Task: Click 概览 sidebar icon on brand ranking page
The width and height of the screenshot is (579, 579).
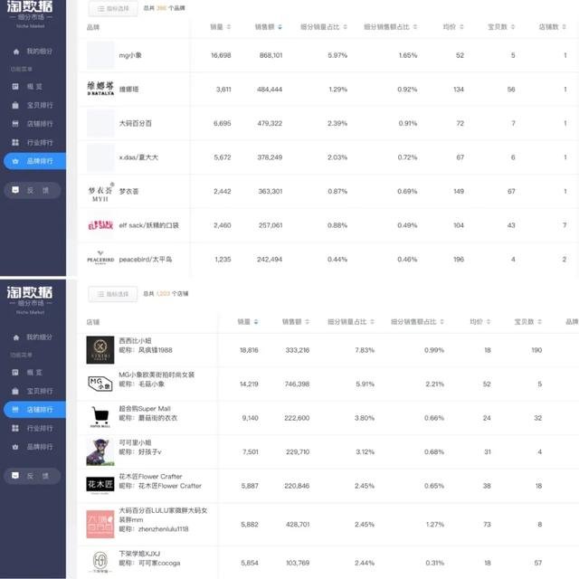Action: pyautogui.click(x=15, y=87)
